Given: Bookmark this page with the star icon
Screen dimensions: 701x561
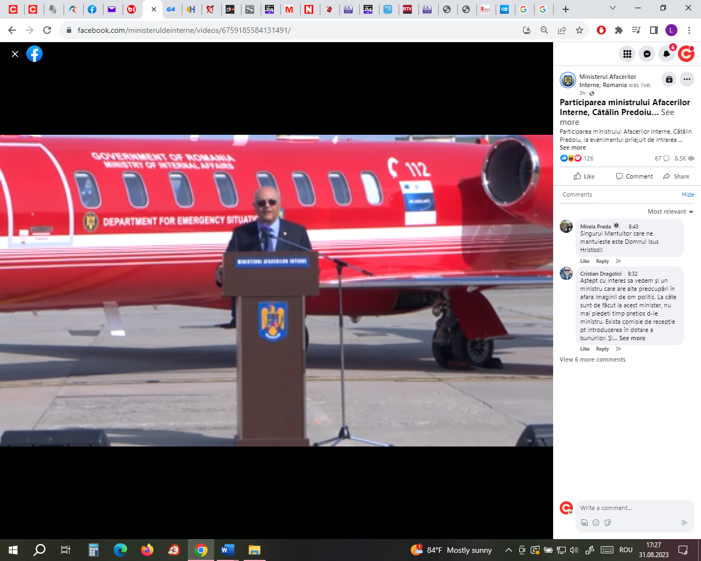Looking at the screenshot, I should tap(579, 30).
